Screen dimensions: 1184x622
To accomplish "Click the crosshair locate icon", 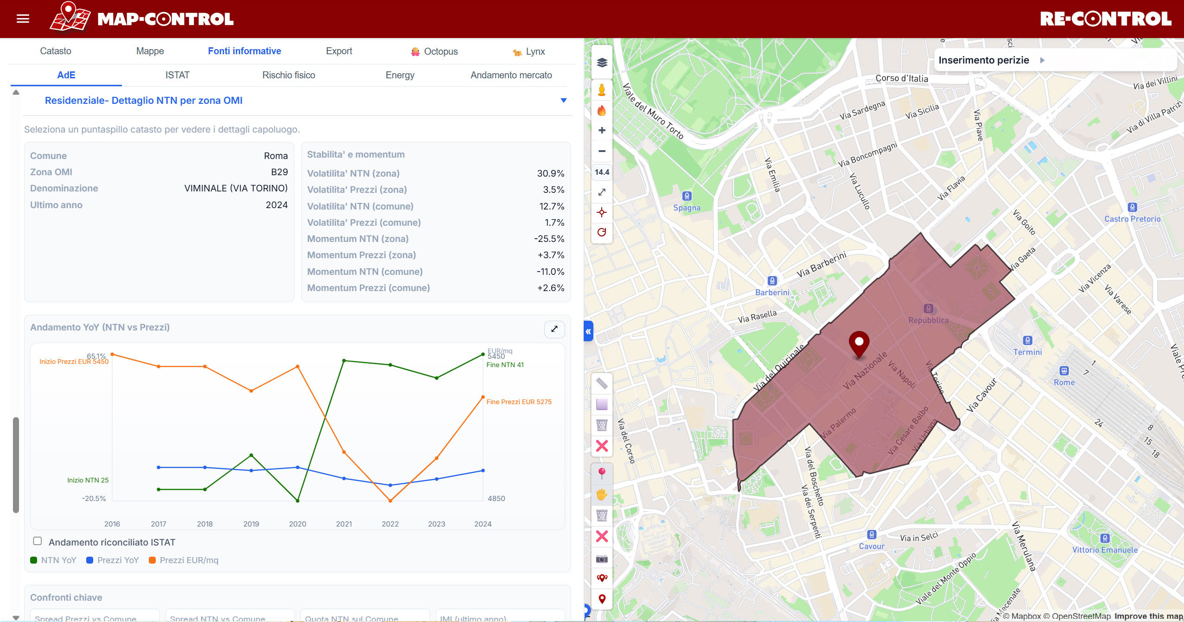I will pyautogui.click(x=602, y=212).
